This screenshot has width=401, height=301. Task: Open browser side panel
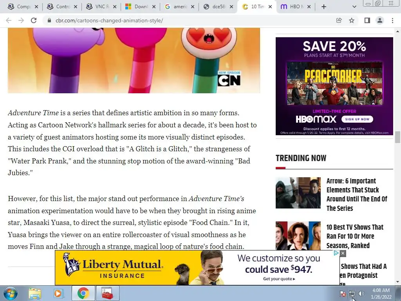coord(367,20)
